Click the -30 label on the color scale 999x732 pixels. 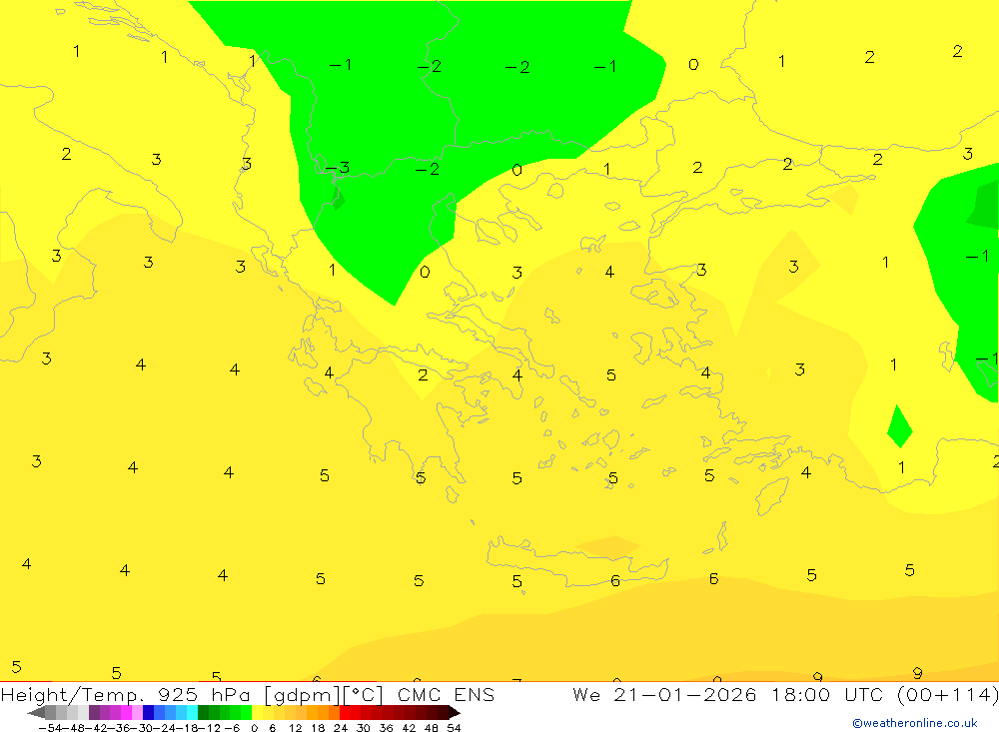143,728
